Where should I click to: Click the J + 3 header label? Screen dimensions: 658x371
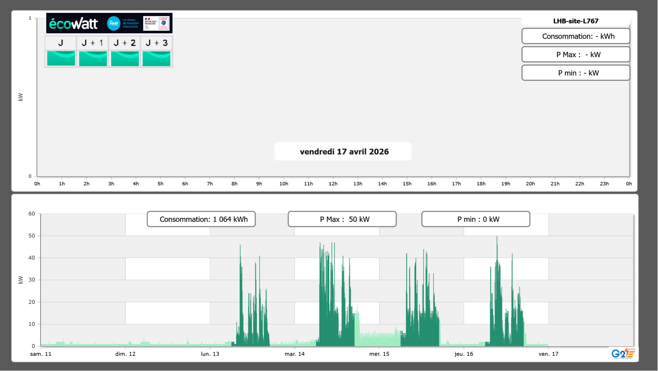[x=156, y=43]
